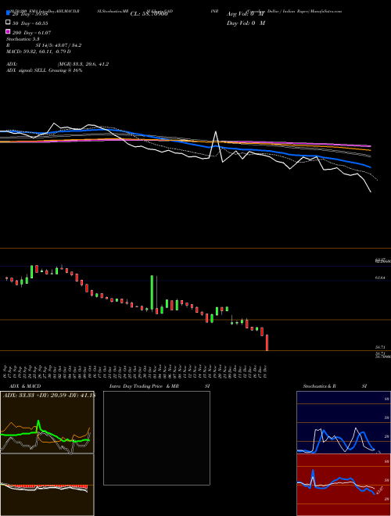Select the '50 Day = 60.55' legend label
The image size is (391, 516).
tap(30, 23)
